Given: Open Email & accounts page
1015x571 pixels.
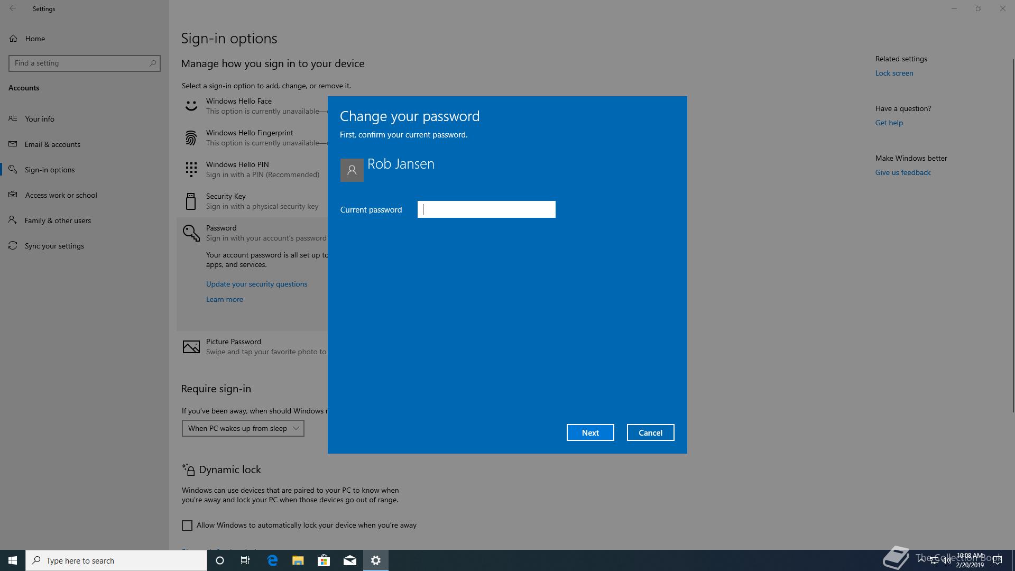Looking at the screenshot, I should [52, 144].
